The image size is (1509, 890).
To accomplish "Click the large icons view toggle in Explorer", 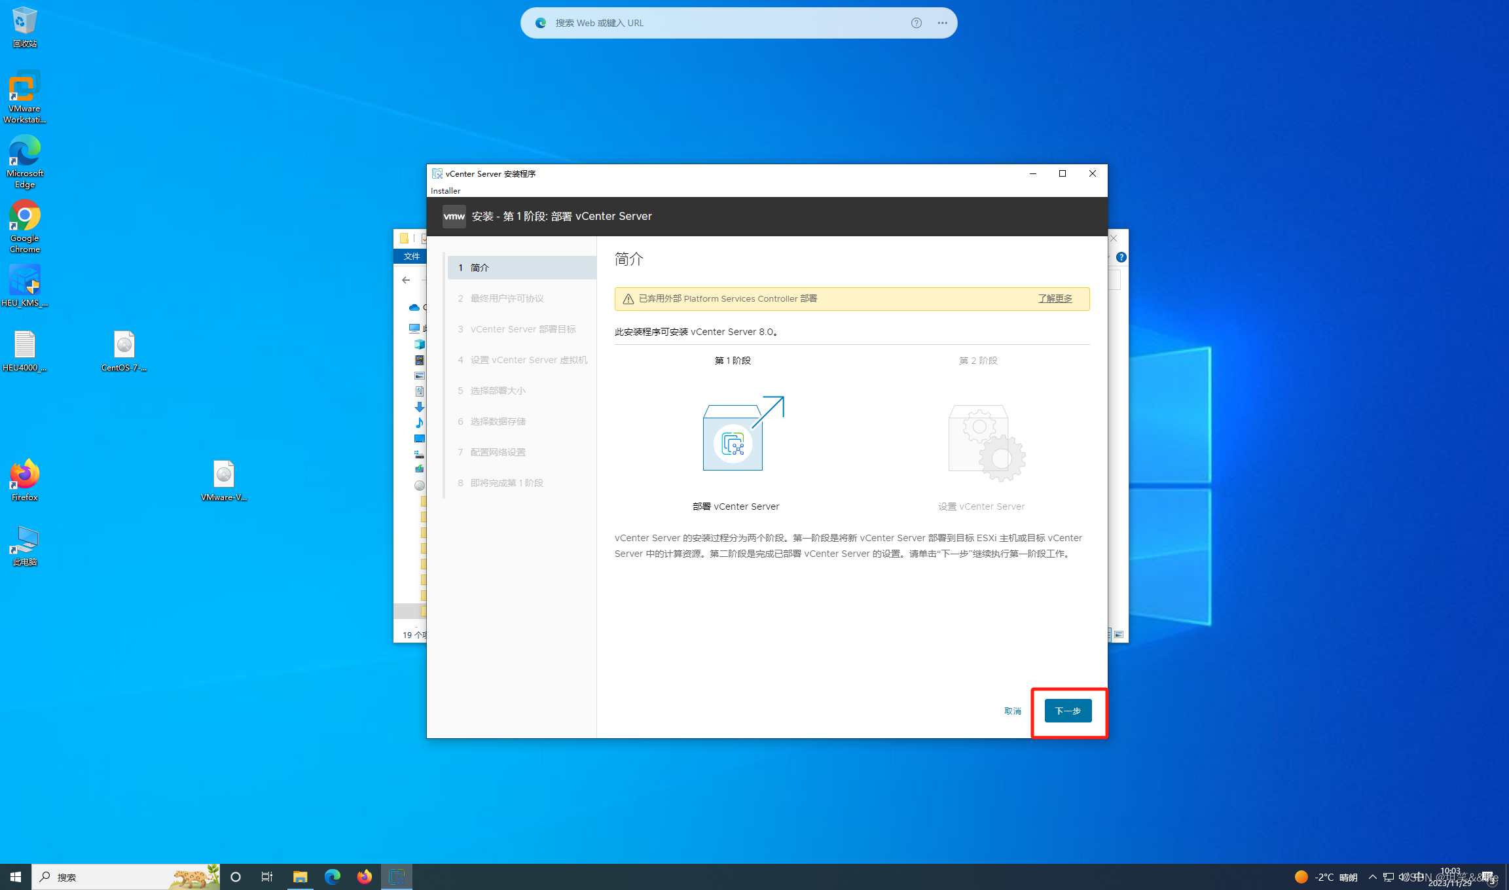I will (x=1119, y=634).
